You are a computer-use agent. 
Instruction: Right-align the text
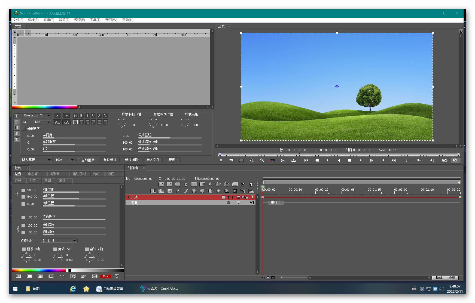pyautogui.click(x=87, y=122)
